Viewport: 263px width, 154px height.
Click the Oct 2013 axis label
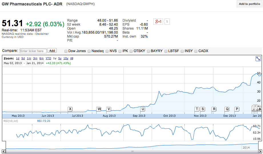click(x=169, y=116)
